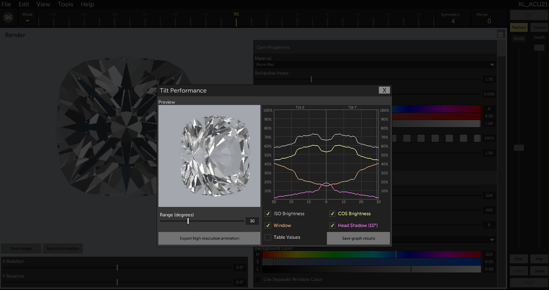Click Record Animation
Screen dimensions: 549x290
click(x=62, y=249)
